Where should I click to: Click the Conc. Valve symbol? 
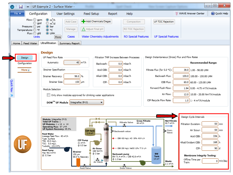pos(165,131)
